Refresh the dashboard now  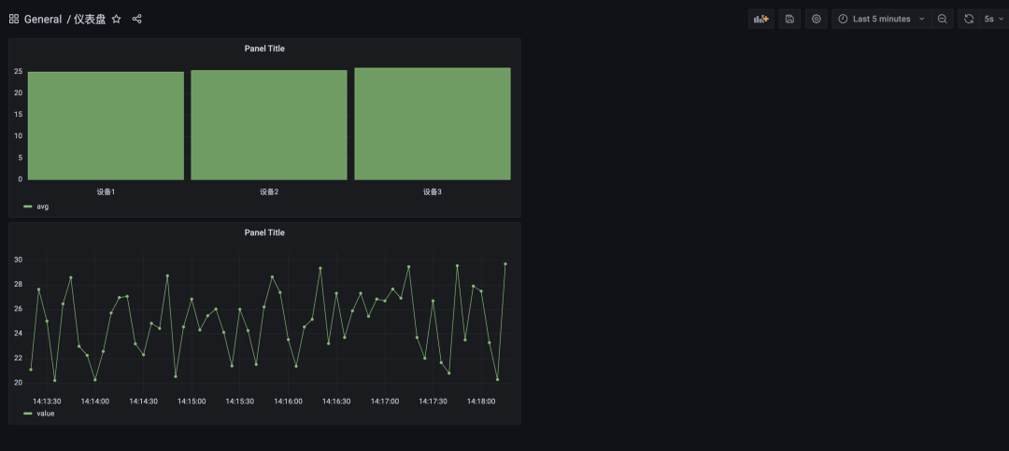(x=969, y=19)
